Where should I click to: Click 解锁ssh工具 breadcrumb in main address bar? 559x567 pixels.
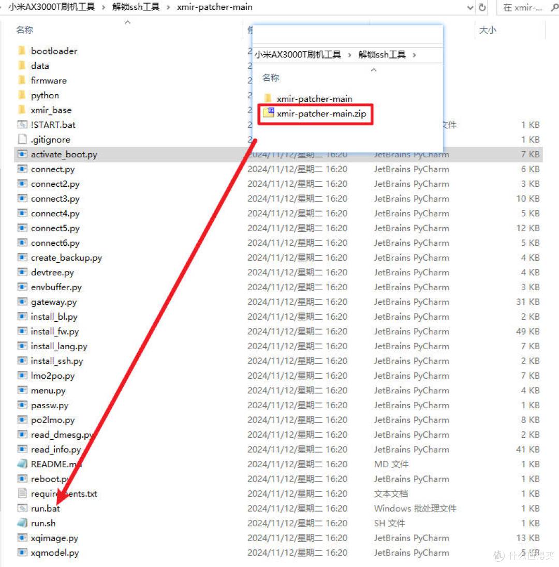136,7
